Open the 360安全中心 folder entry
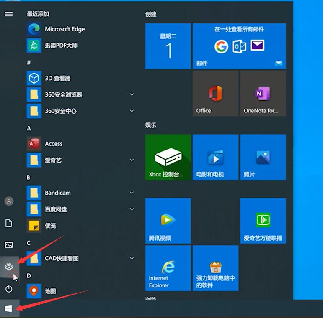 (80, 111)
